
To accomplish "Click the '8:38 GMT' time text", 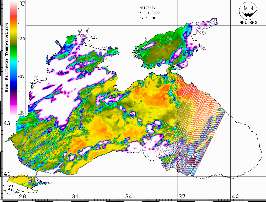I will pyautogui.click(x=147, y=18).
